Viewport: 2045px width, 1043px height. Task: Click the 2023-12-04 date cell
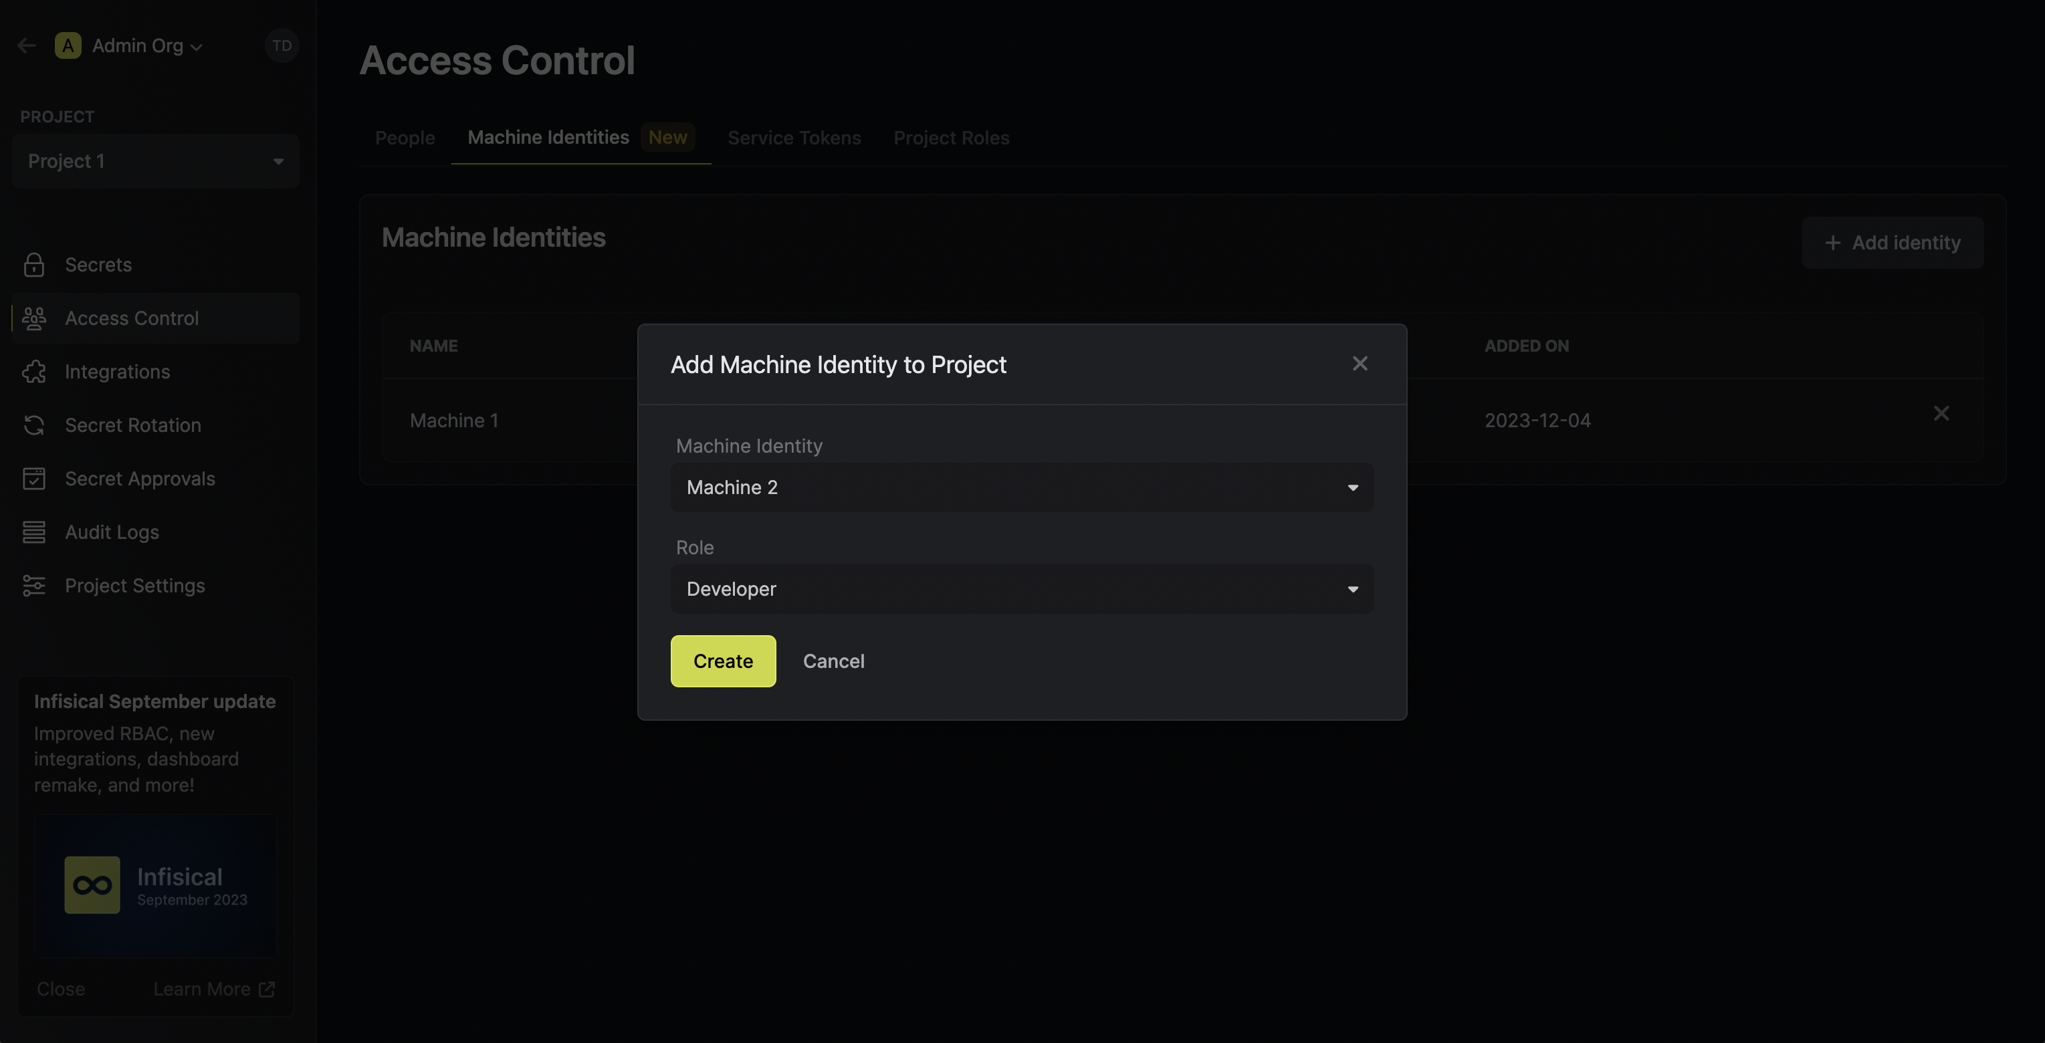click(x=1537, y=421)
